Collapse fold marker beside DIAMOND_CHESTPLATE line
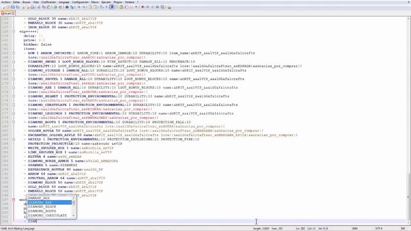The height and width of the screenshot is (231, 411). (13, 105)
